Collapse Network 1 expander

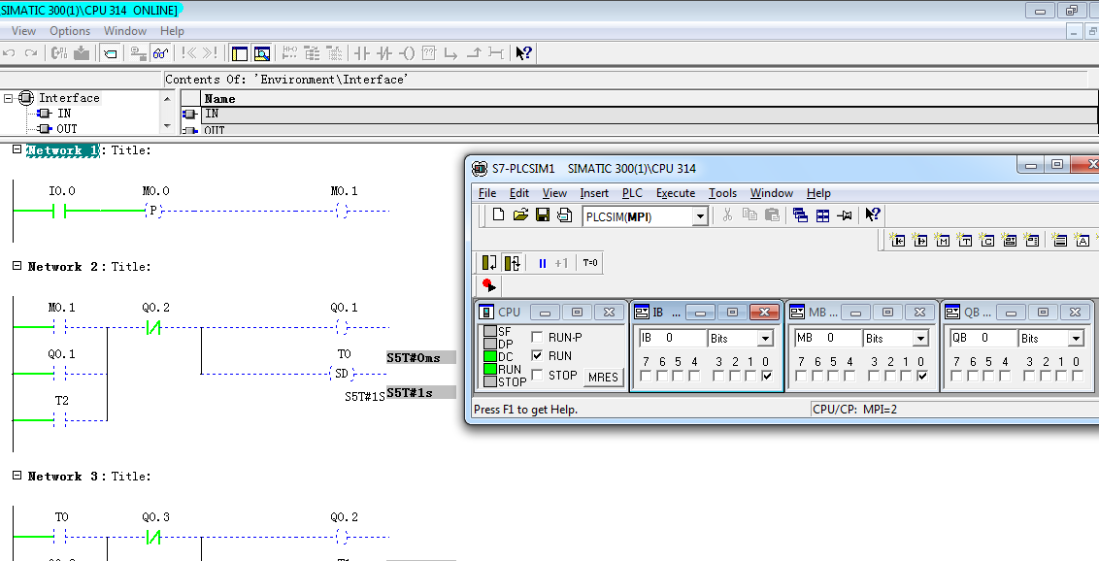pos(17,149)
